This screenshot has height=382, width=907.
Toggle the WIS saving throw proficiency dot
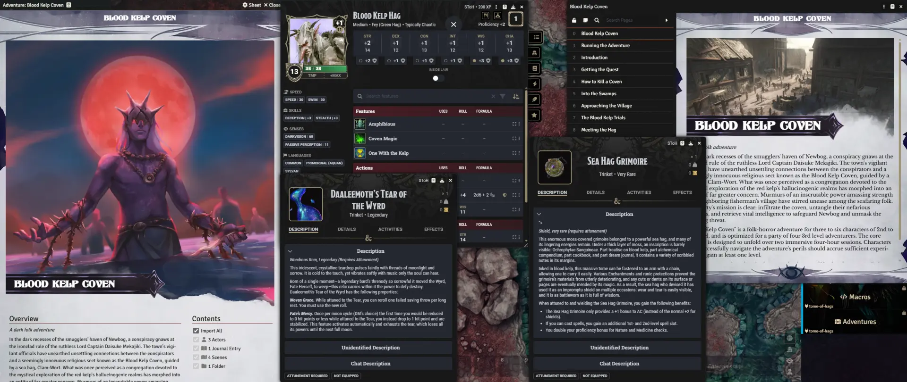474,61
